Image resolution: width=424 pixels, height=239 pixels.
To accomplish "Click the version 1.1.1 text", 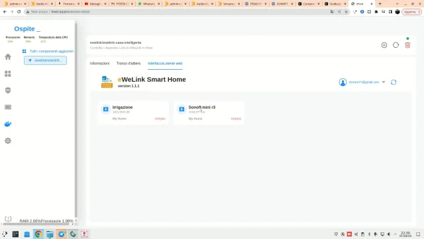I will tap(129, 86).
